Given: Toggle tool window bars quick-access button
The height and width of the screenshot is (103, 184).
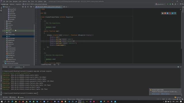Looking at the screenshot, I should tap(1, 99).
